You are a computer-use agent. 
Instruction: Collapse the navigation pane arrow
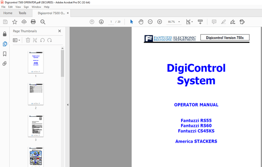pyautogui.click(x=68, y=105)
